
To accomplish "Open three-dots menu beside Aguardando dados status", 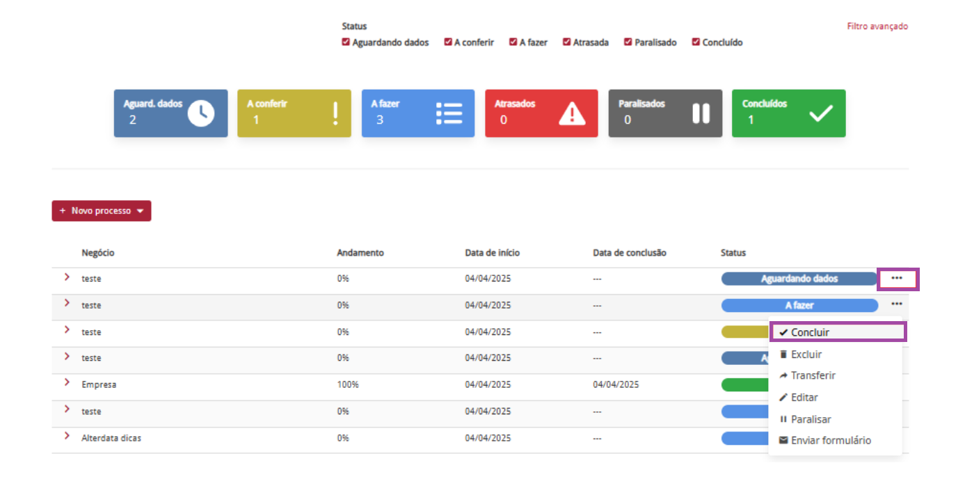I will coord(898,279).
